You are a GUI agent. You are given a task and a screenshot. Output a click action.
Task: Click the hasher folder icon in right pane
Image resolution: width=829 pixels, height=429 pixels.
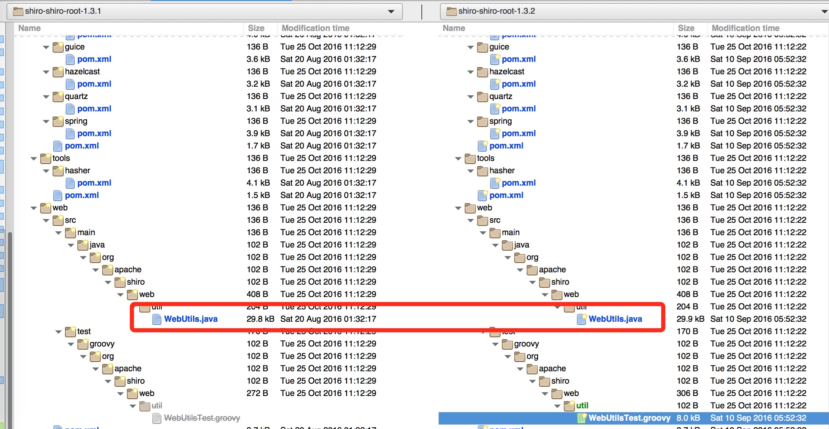(482, 171)
